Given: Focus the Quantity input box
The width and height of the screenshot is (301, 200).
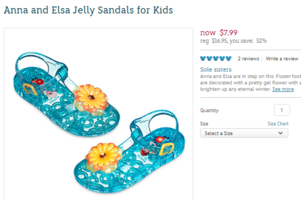Looking at the screenshot, I should pyautogui.click(x=282, y=110).
